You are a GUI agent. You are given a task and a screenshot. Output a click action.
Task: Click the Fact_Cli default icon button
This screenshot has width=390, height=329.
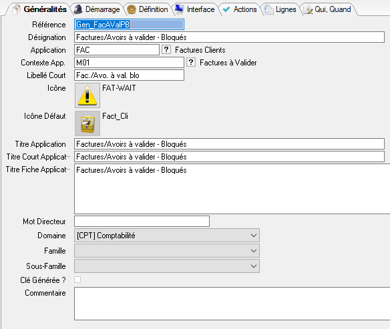pos(87,123)
